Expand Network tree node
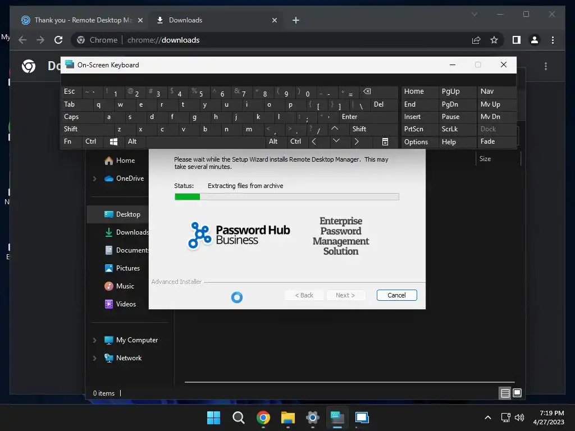 coord(94,358)
